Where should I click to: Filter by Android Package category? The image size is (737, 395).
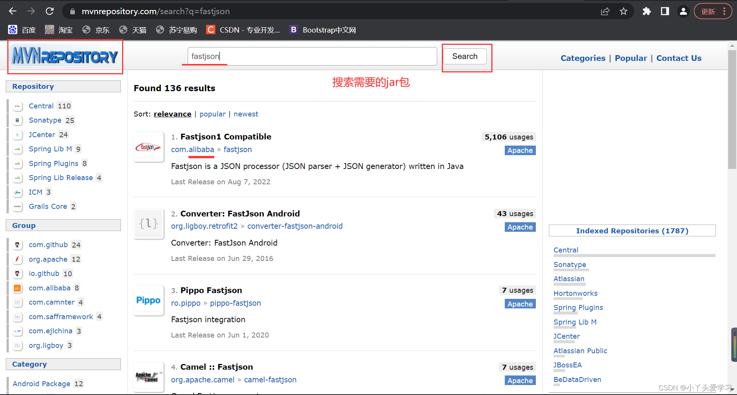point(41,384)
